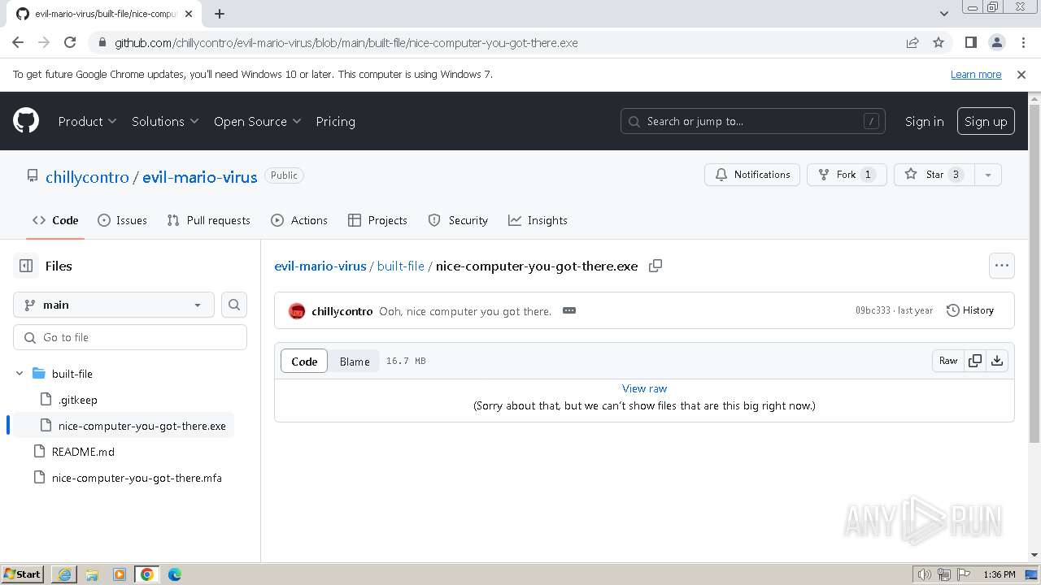The height and width of the screenshot is (585, 1041).
Task: Open Chrome profile avatar icon
Action: point(997,42)
